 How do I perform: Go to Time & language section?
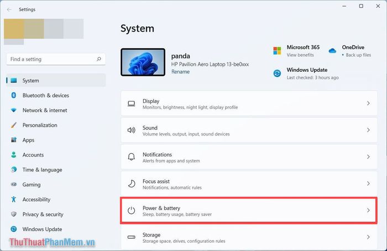pos(42,170)
